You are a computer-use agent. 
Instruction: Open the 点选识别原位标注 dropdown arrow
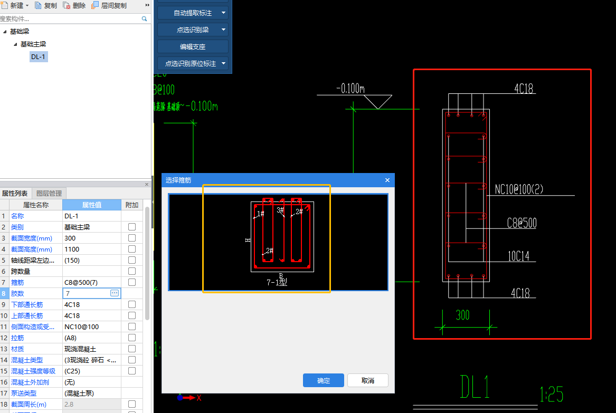coord(223,64)
